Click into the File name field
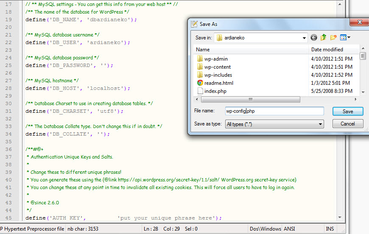Viewport: 369px width, 234px height. (274, 111)
